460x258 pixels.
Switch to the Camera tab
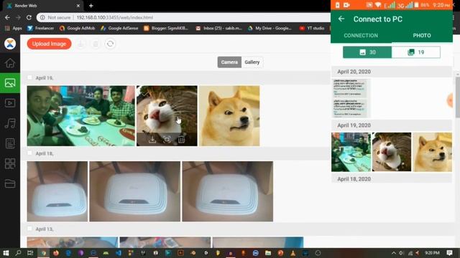pos(229,62)
